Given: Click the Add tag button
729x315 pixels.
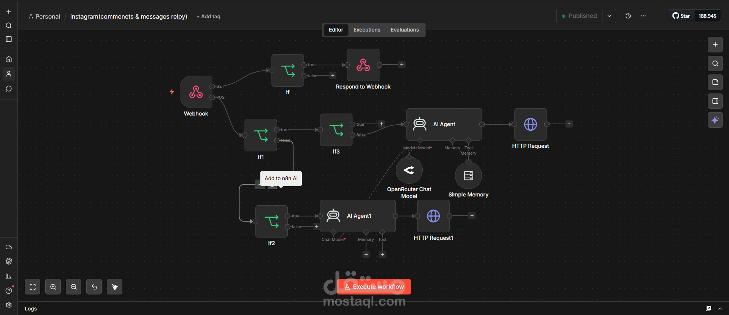Looking at the screenshot, I should [208, 16].
